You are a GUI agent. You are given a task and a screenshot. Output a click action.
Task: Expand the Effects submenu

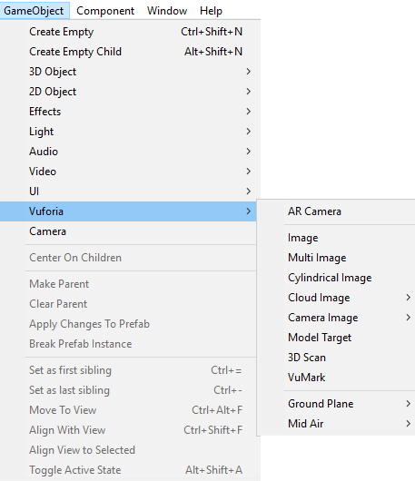click(128, 112)
